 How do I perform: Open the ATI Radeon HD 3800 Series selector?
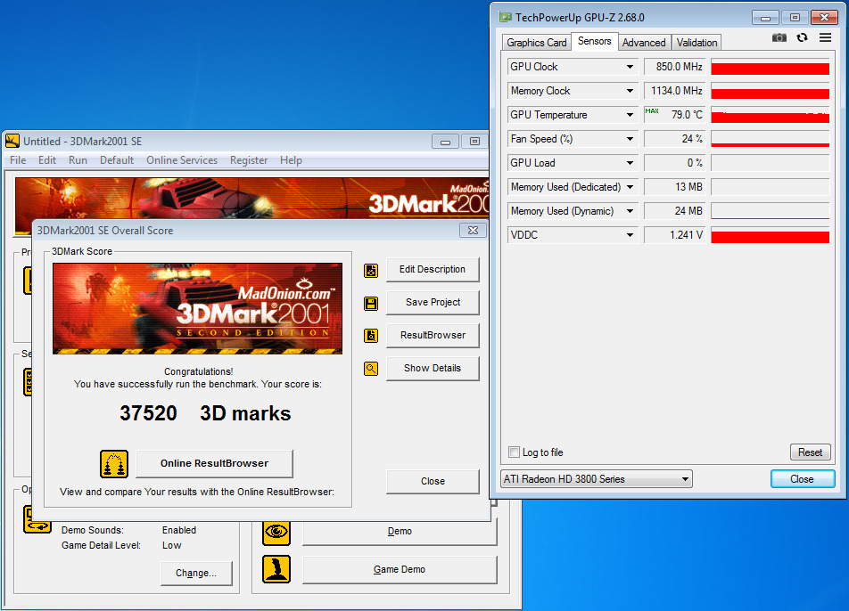coord(596,479)
